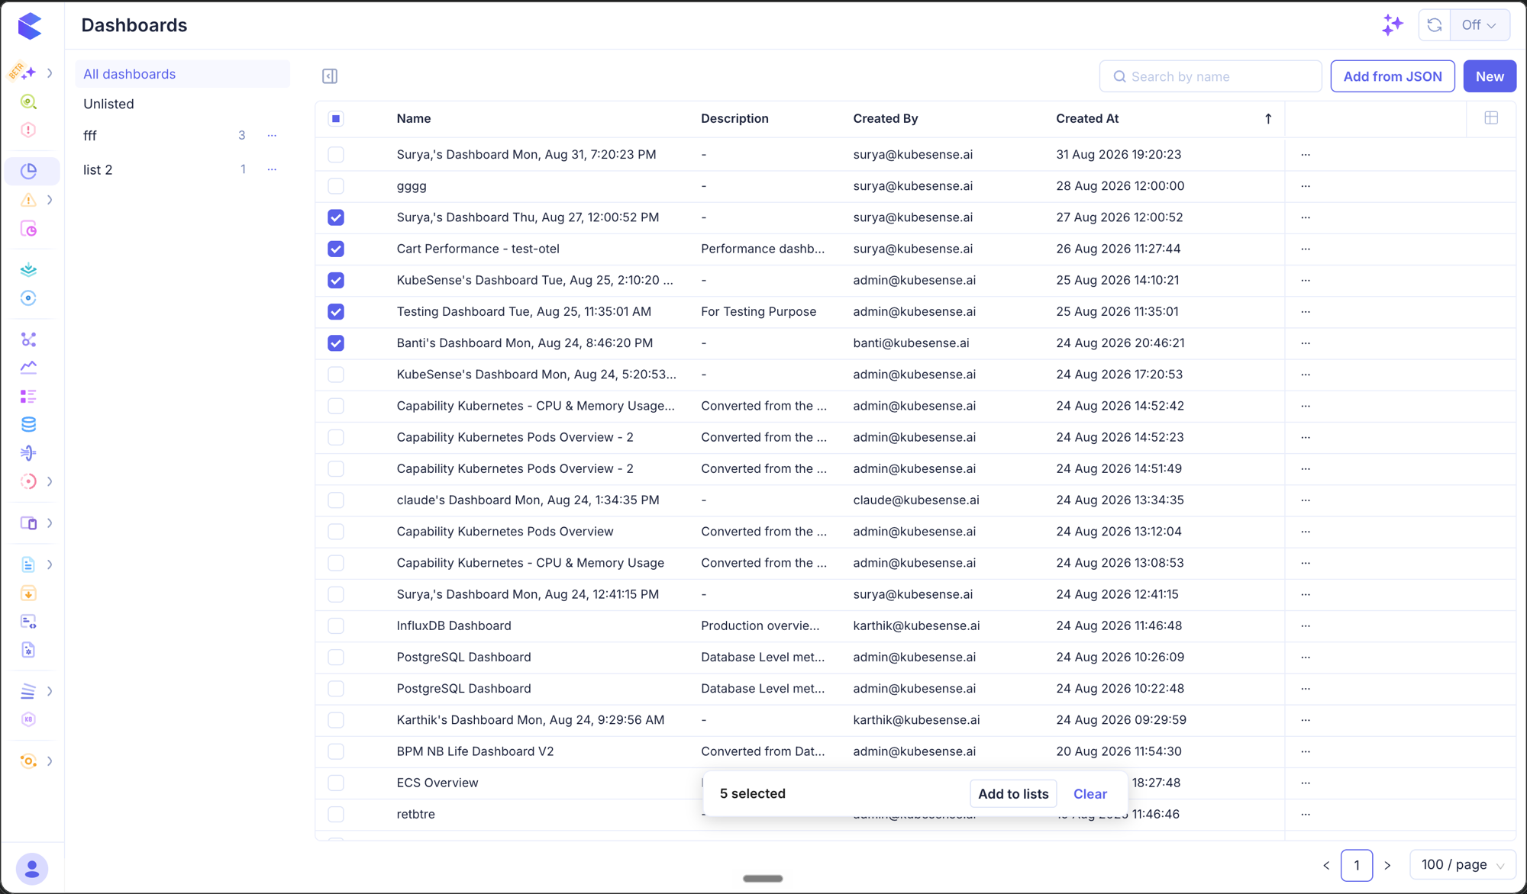The height and width of the screenshot is (894, 1527).
Task: Check the gggg dashboard row checkbox
Action: (336, 186)
